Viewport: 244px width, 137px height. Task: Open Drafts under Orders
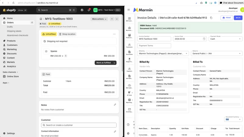click(x=10, y=27)
